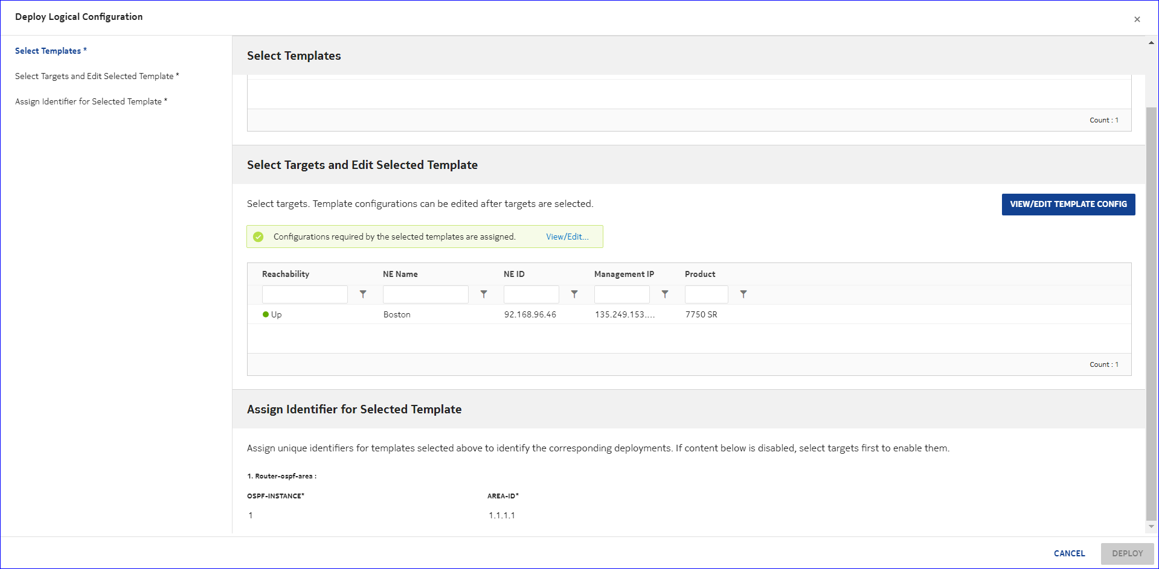
Task: Click the Product column filter icon
Action: [x=743, y=294]
